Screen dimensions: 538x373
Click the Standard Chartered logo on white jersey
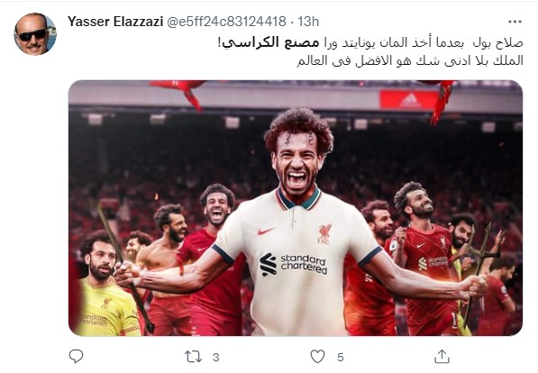click(x=294, y=264)
